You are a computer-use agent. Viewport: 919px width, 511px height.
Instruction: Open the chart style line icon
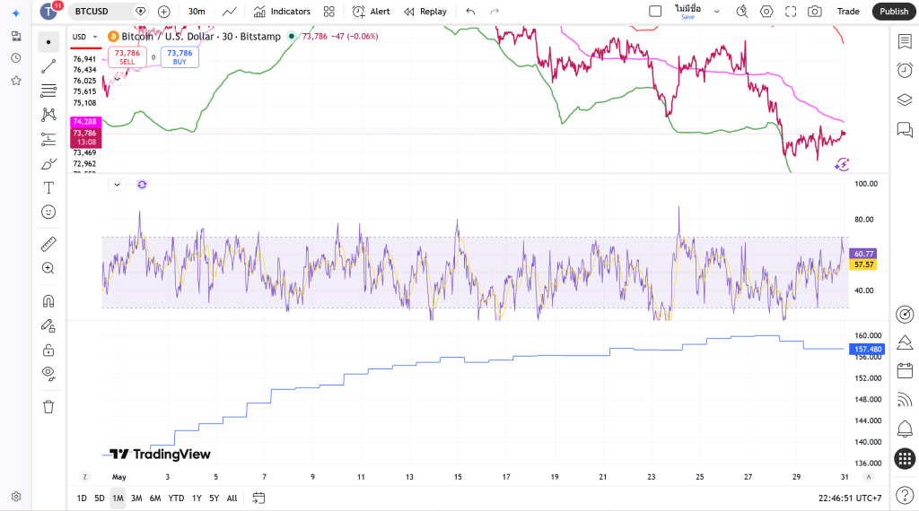pos(229,11)
